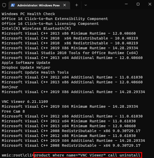Image resolution: width=154 pixels, height=158 pixels.
Task: Click 'C++ 2010 x64 Redistributable' line
Action: click(70, 38)
